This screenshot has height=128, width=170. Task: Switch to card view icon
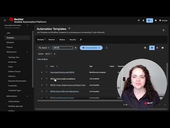[x=163, y=48]
